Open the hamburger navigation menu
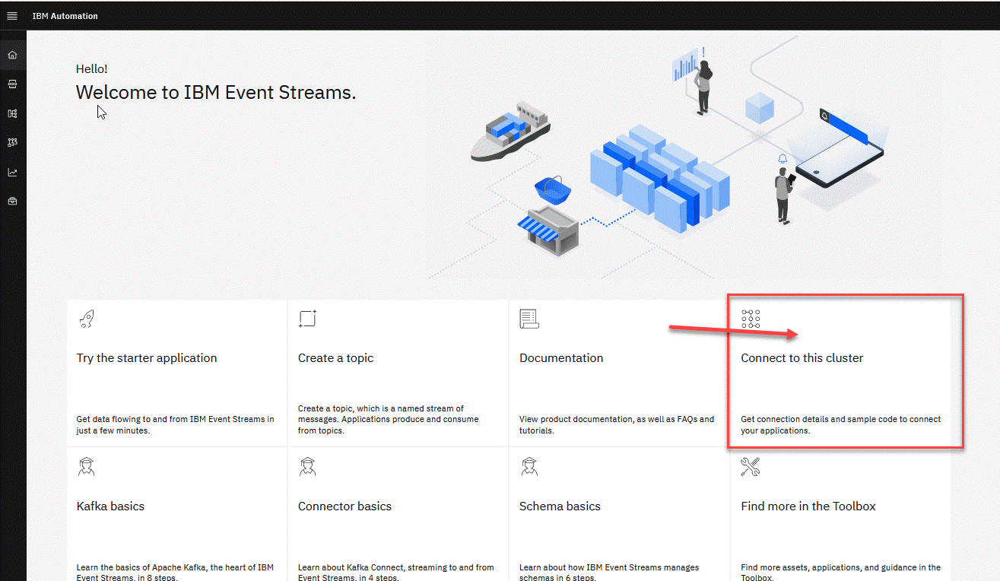 point(12,15)
